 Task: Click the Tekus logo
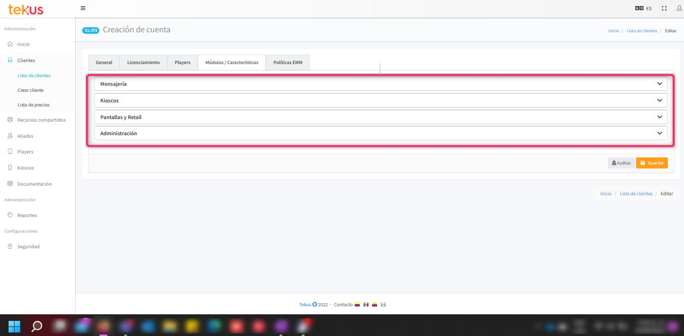[26, 9]
